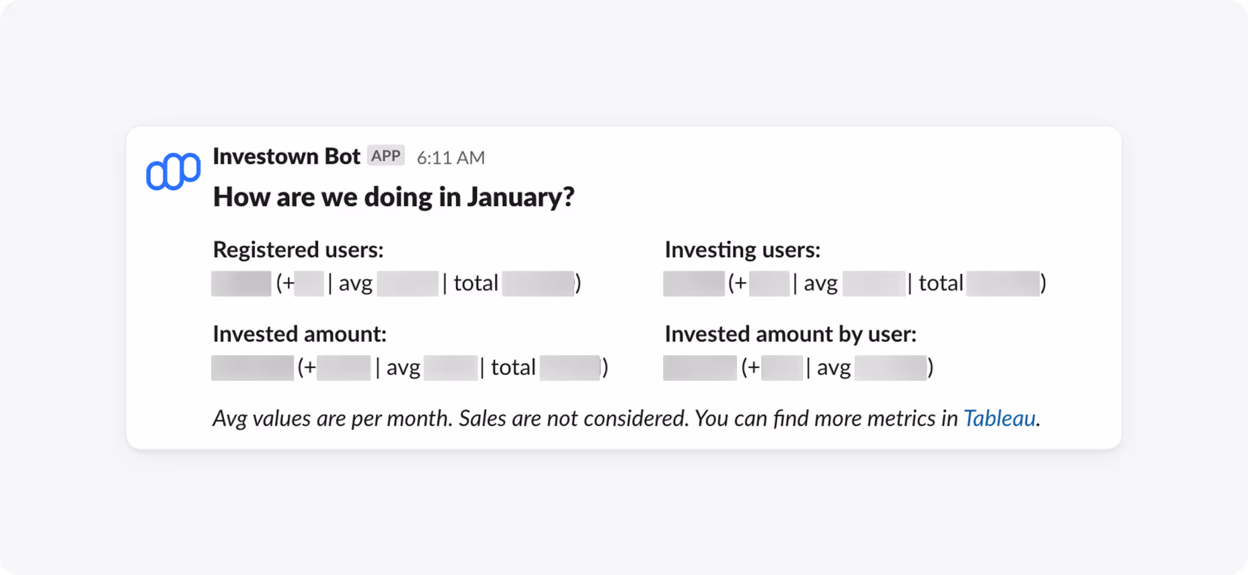
Task: Click the Invested amount label
Action: (299, 334)
